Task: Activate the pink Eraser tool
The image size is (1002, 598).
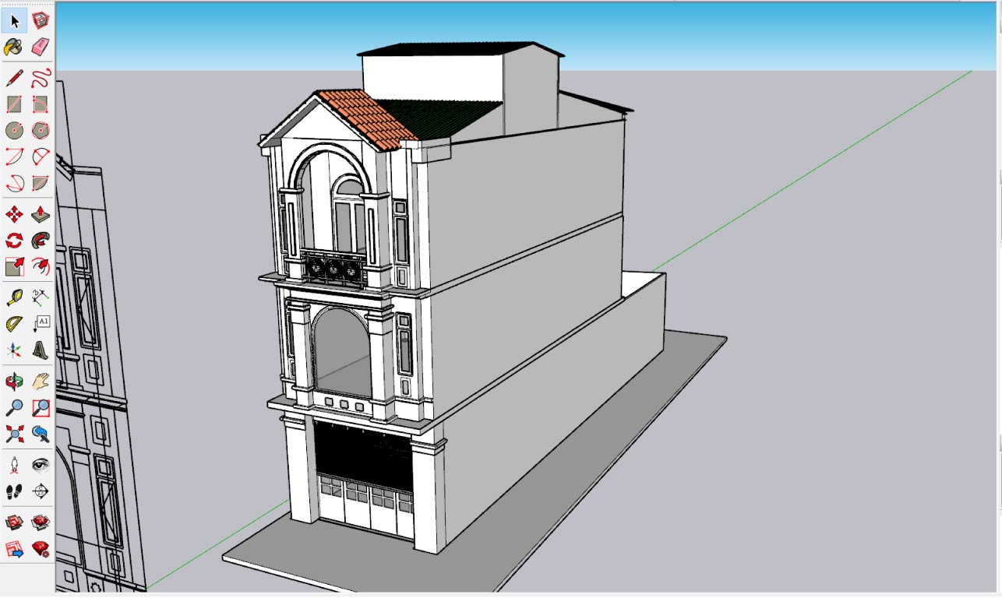Action: point(41,47)
